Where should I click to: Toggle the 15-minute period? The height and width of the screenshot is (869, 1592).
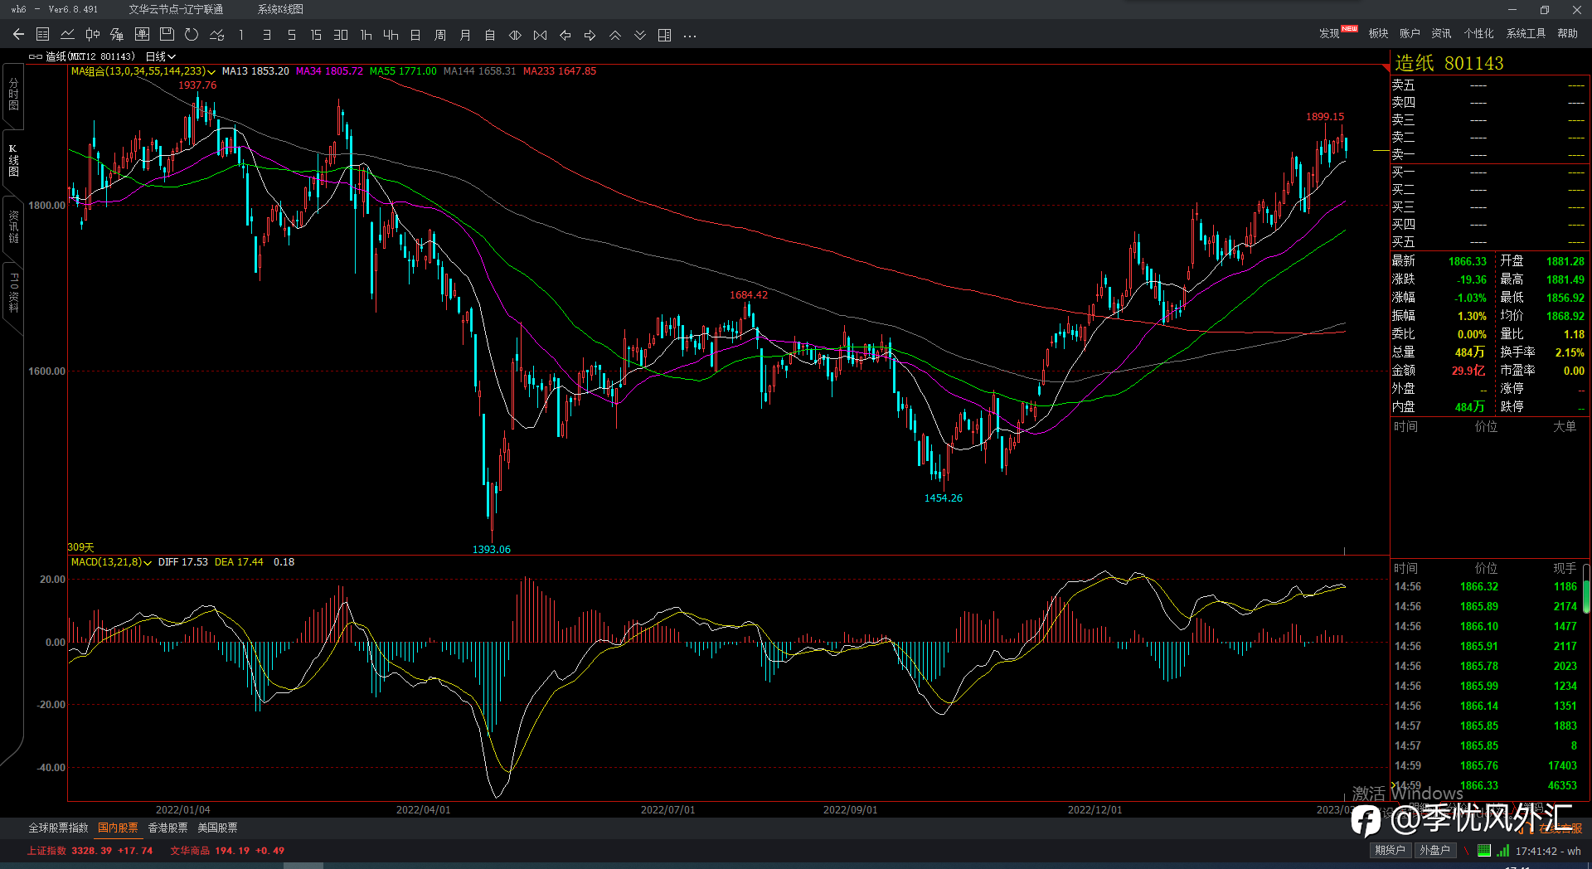pyautogui.click(x=316, y=35)
